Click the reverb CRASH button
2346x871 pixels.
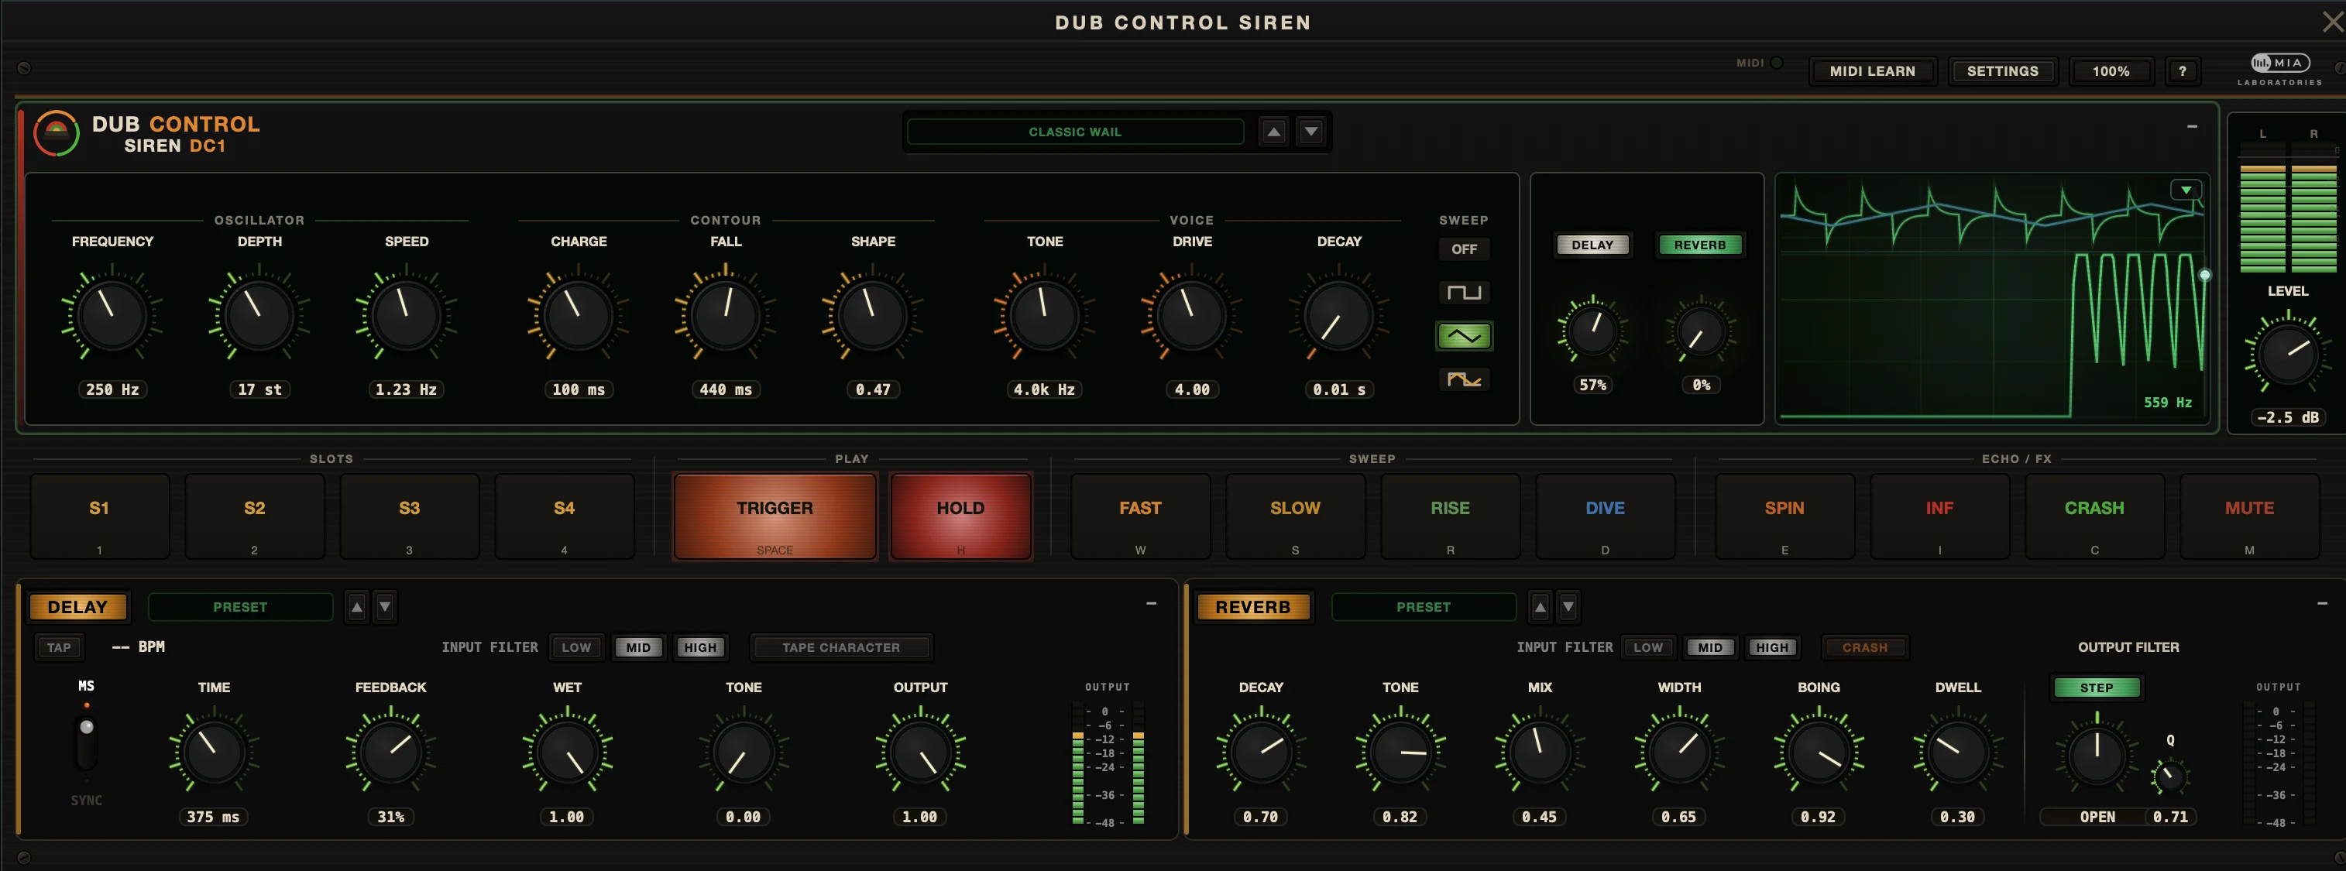(1864, 647)
